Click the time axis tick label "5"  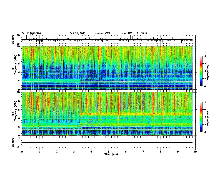pyautogui.click(x=109, y=152)
